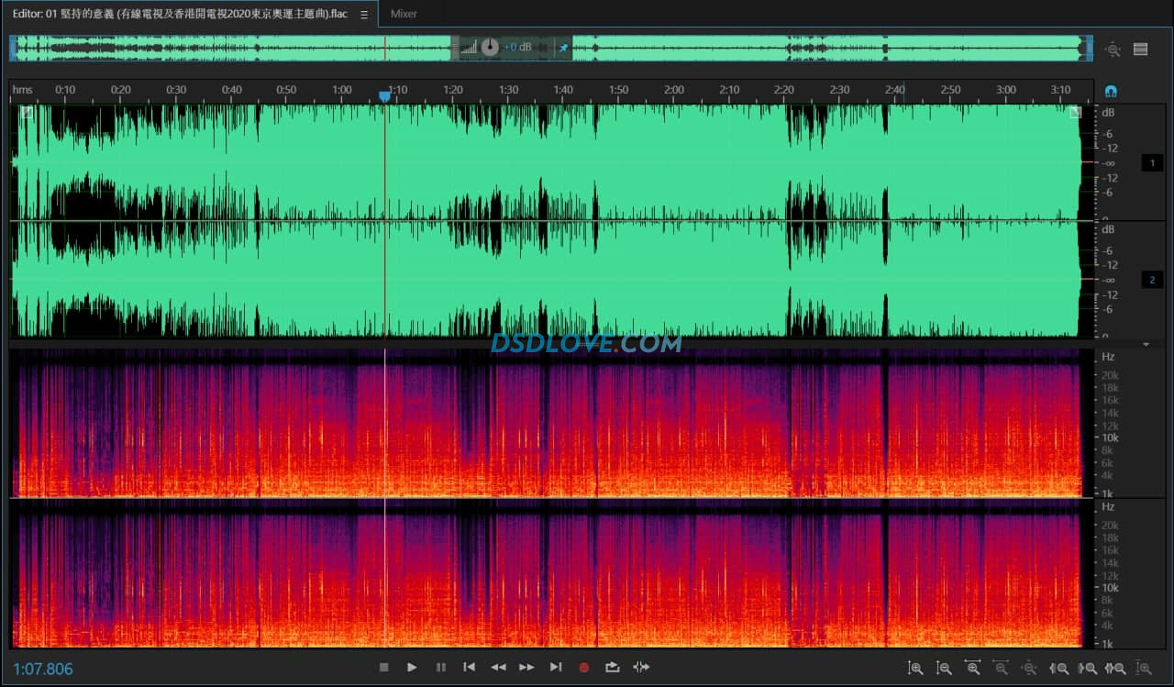Click the Rewind transport button
This screenshot has height=687, width=1174.
(x=498, y=668)
